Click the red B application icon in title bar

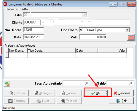[x=5, y=4]
